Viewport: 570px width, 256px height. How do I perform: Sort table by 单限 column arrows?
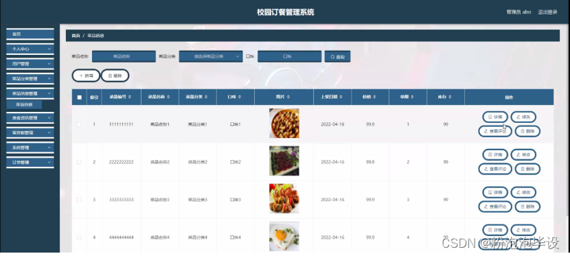tap(412, 97)
